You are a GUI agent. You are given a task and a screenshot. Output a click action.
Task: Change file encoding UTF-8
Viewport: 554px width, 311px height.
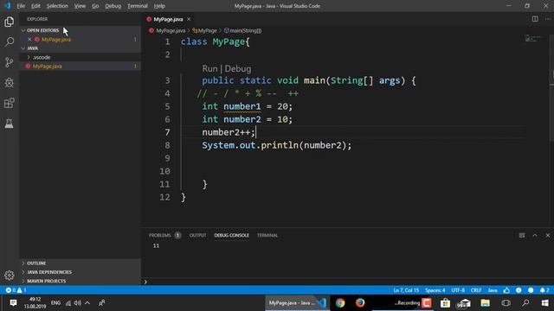pos(458,290)
